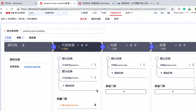Close the 任务列表 browser tab
The width and height of the screenshot is (196, 111).
click(113, 3)
